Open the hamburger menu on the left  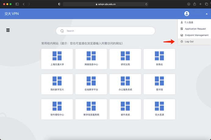(x=8, y=30)
